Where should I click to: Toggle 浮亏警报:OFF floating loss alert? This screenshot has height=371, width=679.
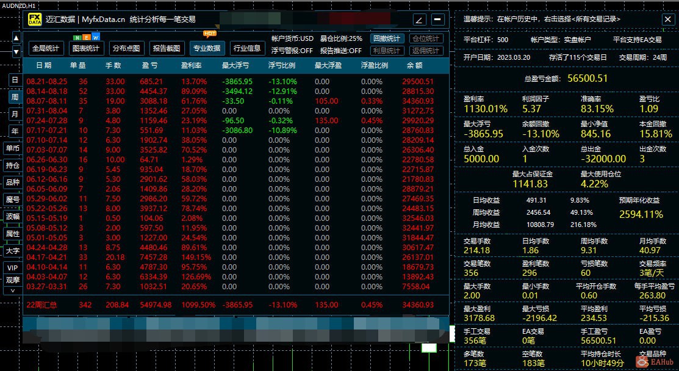point(292,51)
